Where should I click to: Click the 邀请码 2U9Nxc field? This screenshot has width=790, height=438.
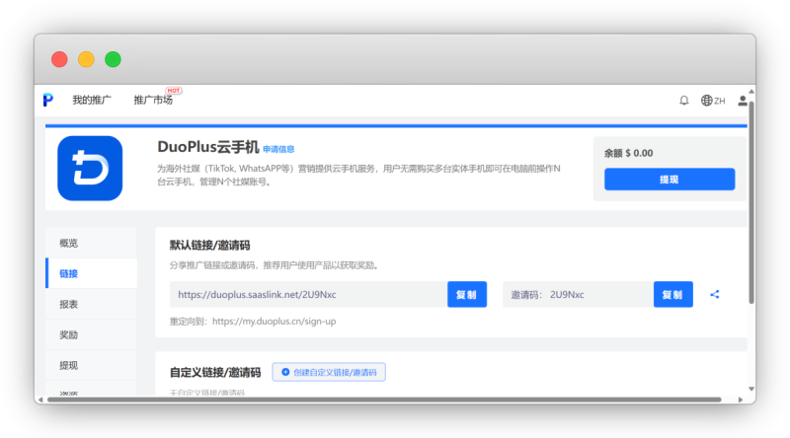pyautogui.click(x=578, y=295)
